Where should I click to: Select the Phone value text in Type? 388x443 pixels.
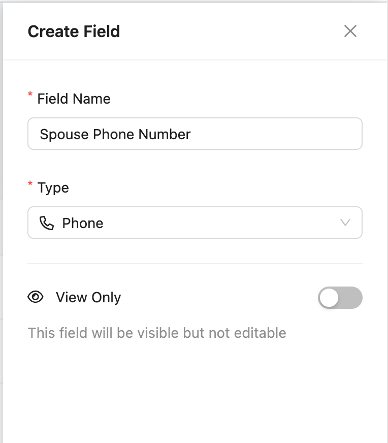83,223
